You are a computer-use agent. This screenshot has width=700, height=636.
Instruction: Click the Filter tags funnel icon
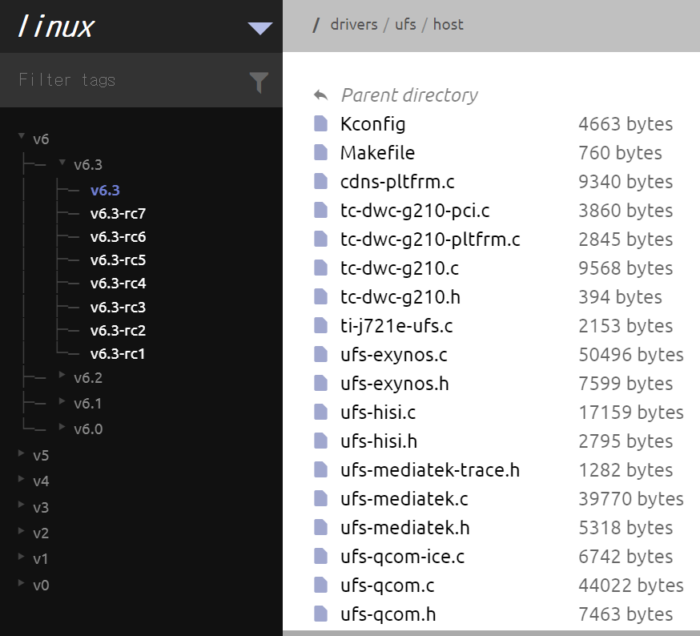259,83
